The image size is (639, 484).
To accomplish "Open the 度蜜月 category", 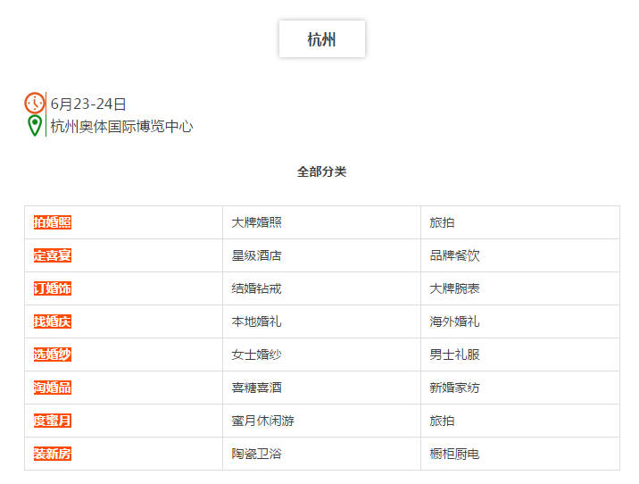I will tap(52, 421).
